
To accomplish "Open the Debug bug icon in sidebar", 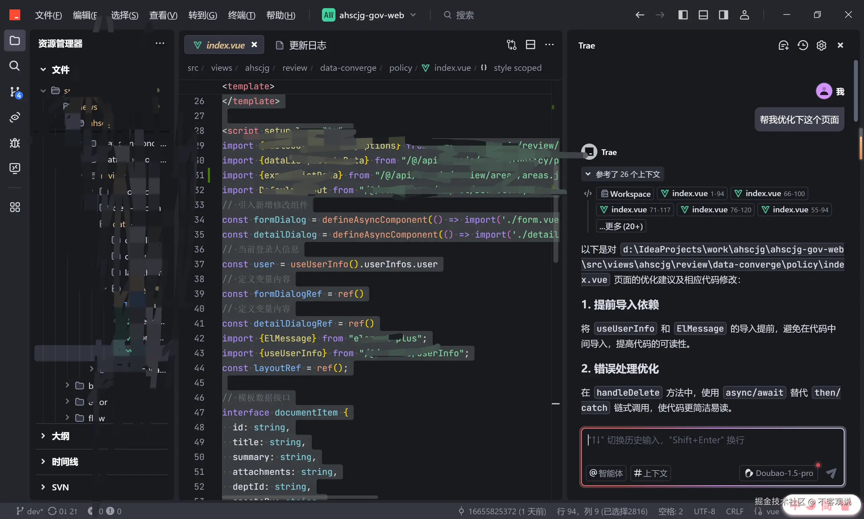I will (x=15, y=143).
